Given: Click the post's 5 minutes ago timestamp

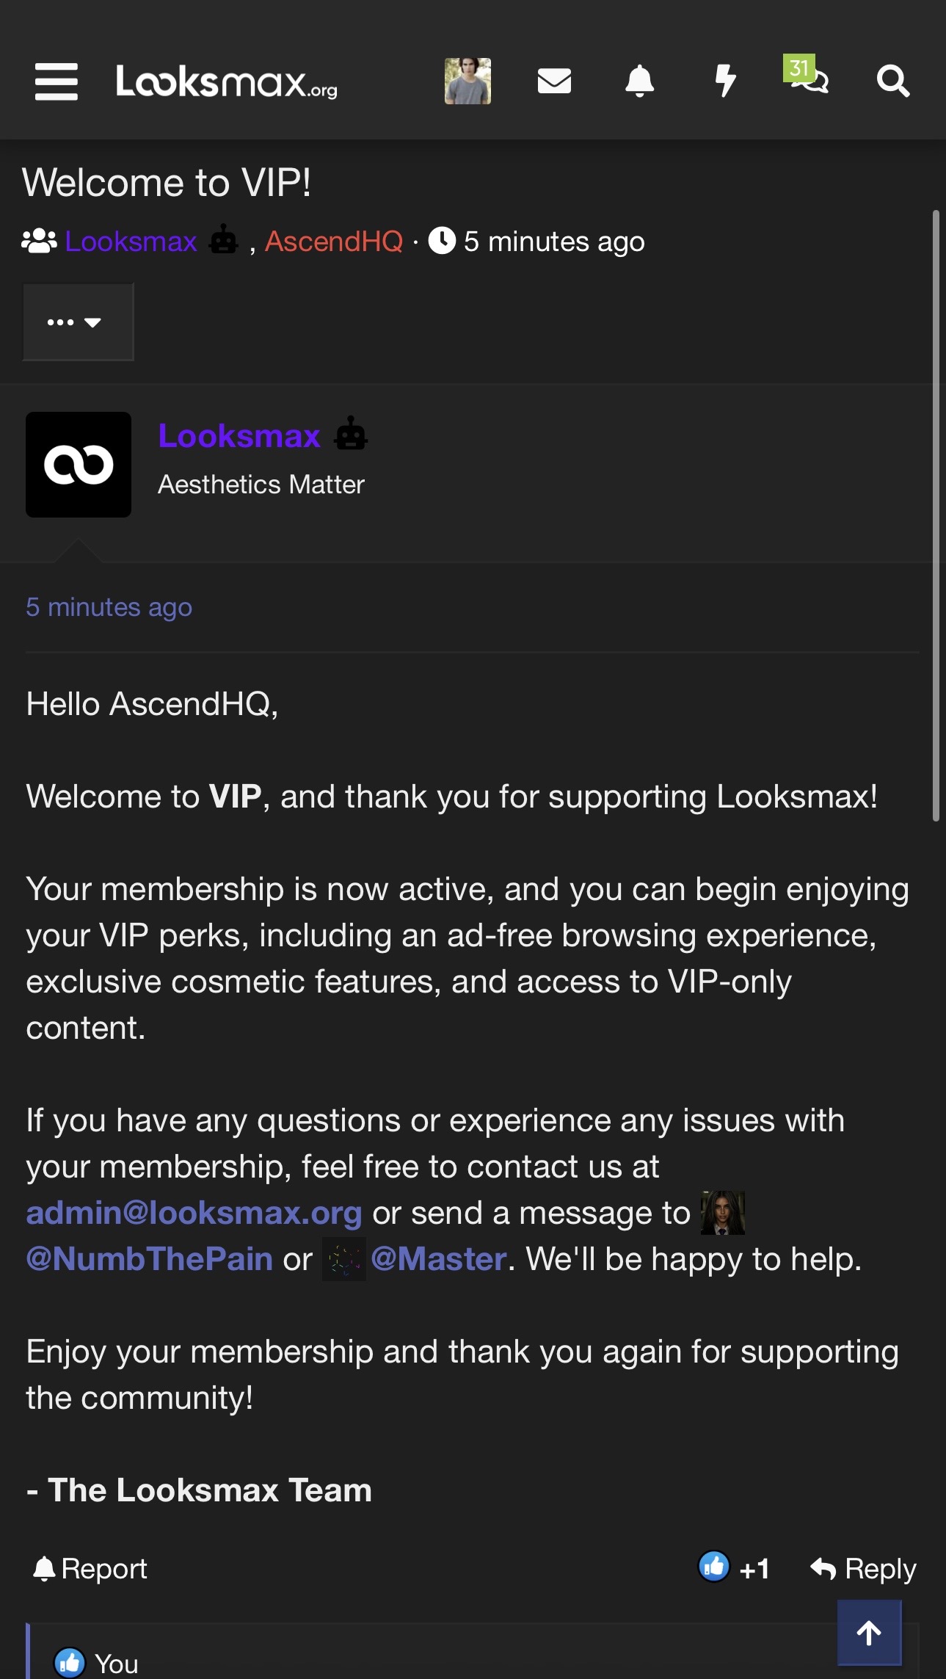Looking at the screenshot, I should (x=109, y=607).
